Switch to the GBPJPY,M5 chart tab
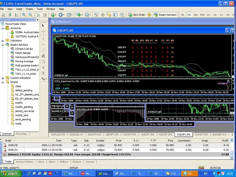 point(112,135)
